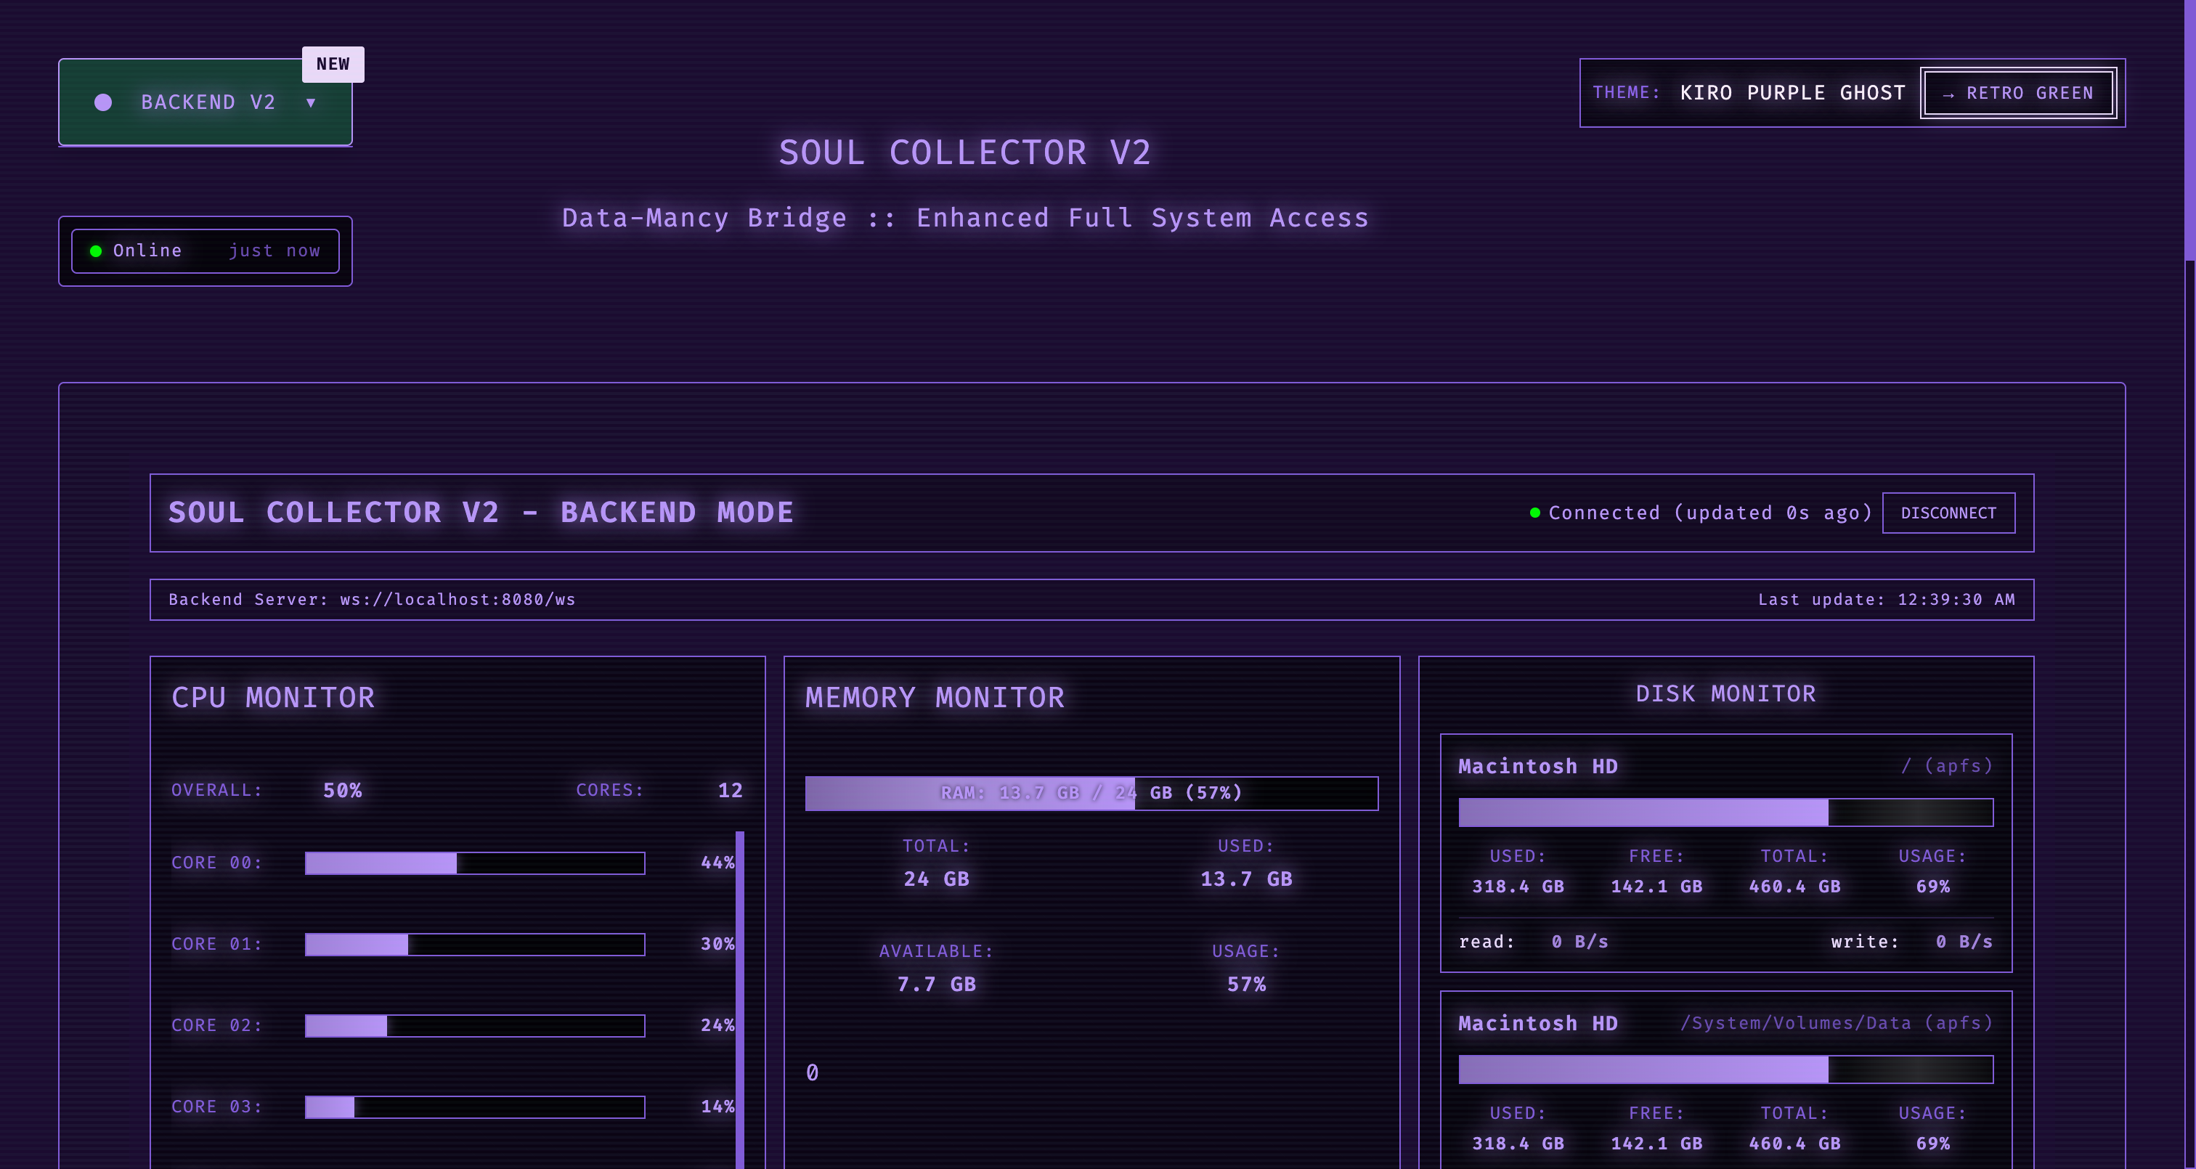Click the green Connected indicator dot
Viewport: 2196px width, 1169px height.
coord(1534,513)
